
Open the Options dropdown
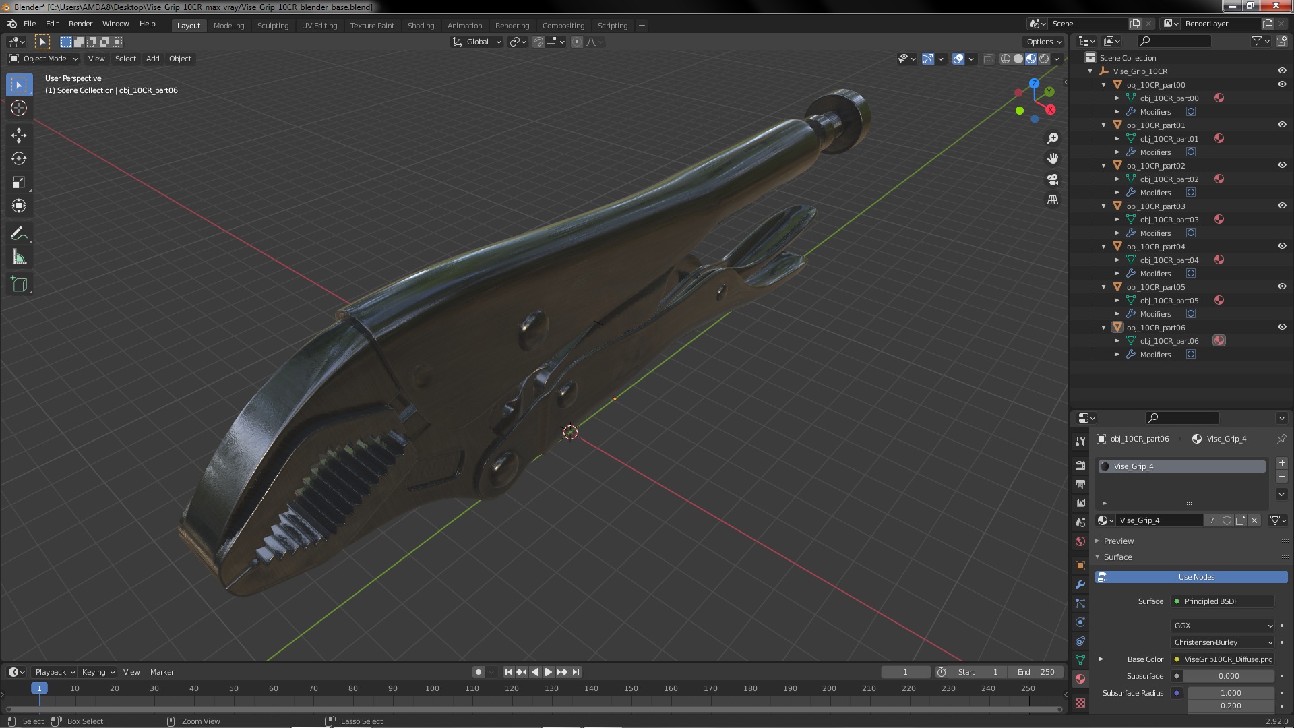[1043, 42]
